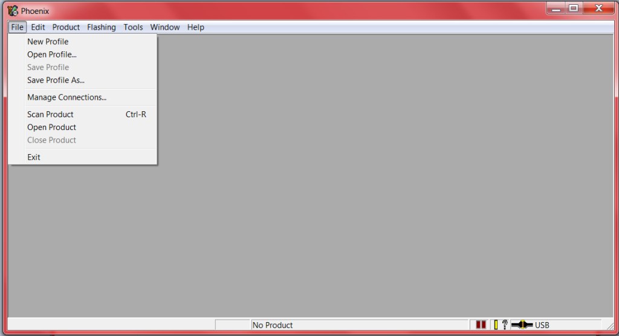The height and width of the screenshot is (336, 619).
Task: Choose Save Profile As... entry
Action: click(82, 80)
